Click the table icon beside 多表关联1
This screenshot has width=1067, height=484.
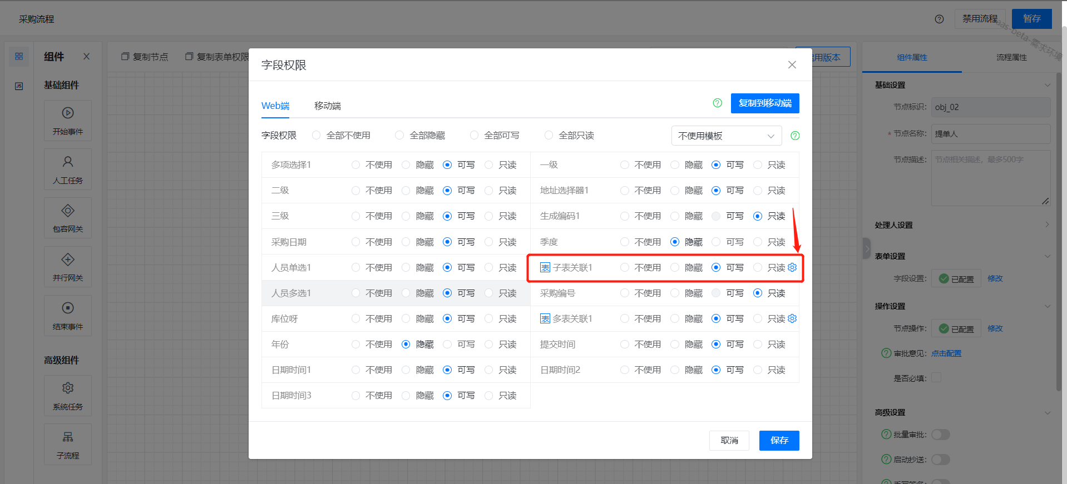(x=545, y=319)
